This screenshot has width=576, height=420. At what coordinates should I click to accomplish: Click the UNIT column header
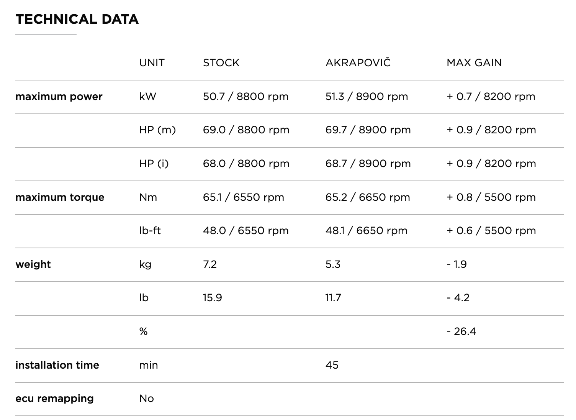152,63
